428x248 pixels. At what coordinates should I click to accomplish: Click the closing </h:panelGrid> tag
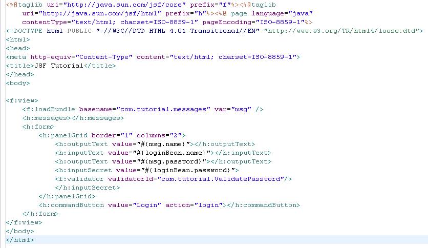tap(67, 197)
